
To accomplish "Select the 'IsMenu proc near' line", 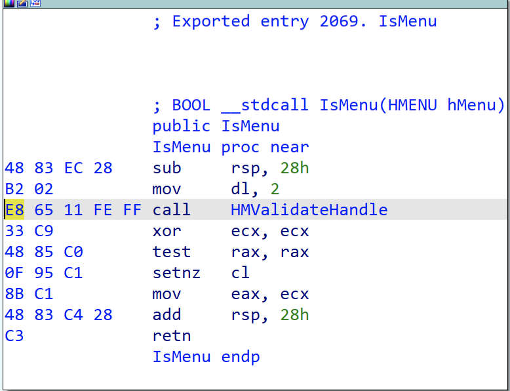I will pos(230,147).
